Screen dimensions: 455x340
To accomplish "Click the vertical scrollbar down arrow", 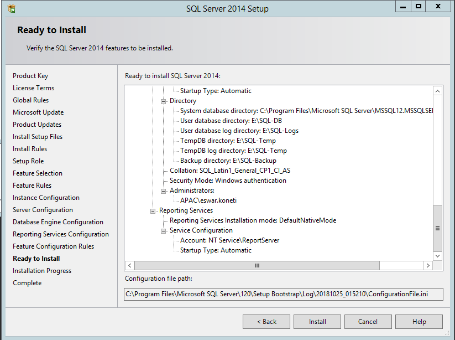I will (437, 255).
